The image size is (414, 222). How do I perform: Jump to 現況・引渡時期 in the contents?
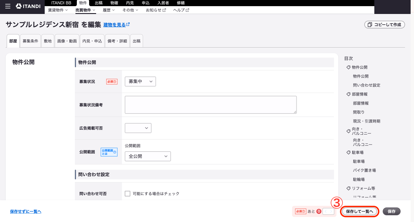tap(367, 121)
